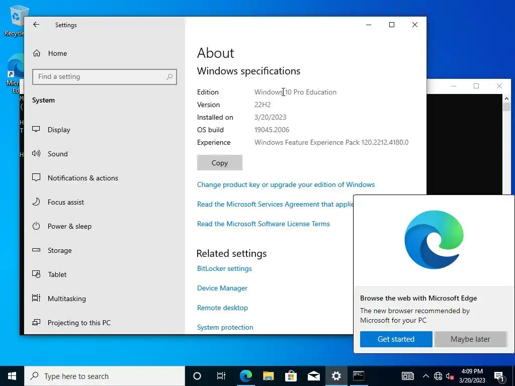Image resolution: width=515 pixels, height=386 pixels.
Task: Open Cortana from the taskbar
Action: [197, 376]
